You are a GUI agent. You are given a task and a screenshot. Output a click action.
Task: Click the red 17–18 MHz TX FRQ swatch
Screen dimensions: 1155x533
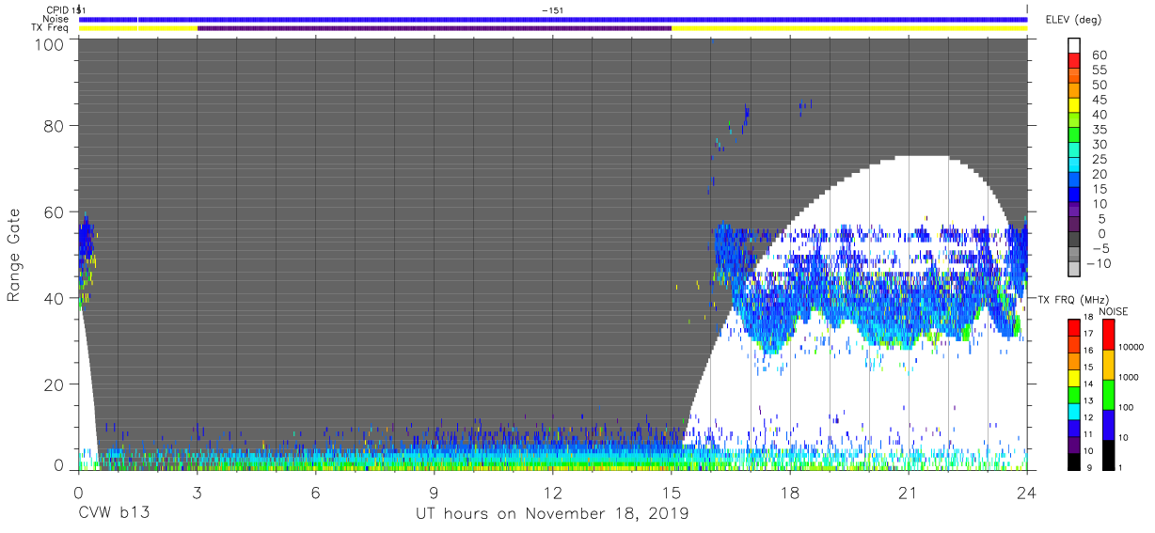click(1075, 326)
